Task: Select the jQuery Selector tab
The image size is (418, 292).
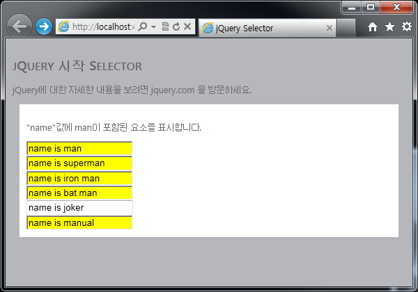Action: 268,28
